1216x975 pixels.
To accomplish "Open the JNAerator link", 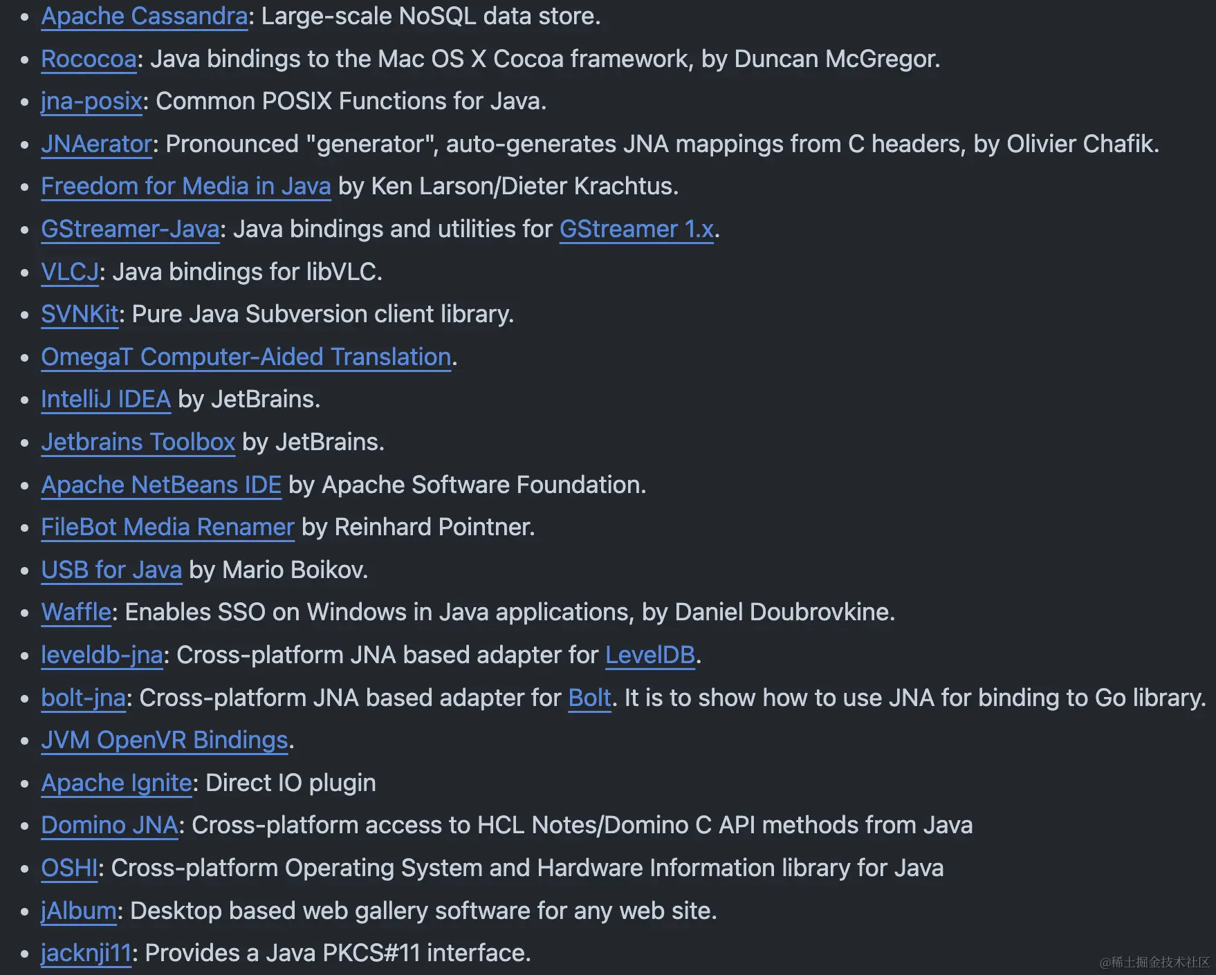I will coord(96,144).
